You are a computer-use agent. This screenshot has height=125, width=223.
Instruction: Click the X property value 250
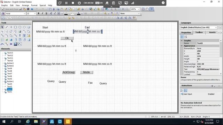[208, 51]
